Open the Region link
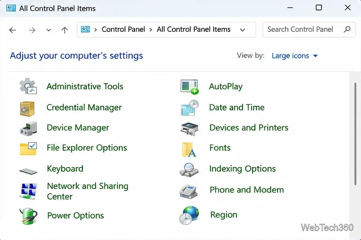Screen dimensions: 361x240 (x=224, y=215)
